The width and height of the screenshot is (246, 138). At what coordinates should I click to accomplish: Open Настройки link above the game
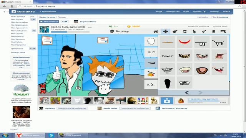[x=203, y=17]
